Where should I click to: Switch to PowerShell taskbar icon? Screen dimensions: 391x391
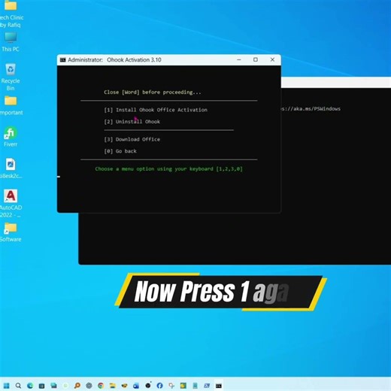(x=207, y=386)
